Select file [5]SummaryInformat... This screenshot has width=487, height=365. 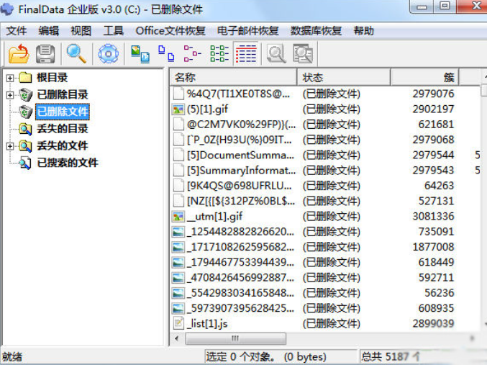click(241, 171)
